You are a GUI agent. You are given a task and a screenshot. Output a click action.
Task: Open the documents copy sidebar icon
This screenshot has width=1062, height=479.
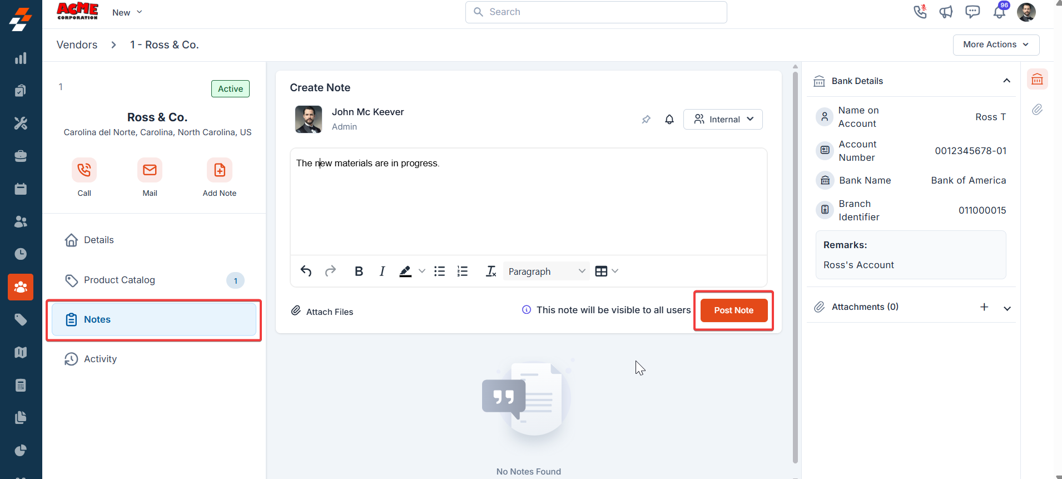(x=21, y=417)
